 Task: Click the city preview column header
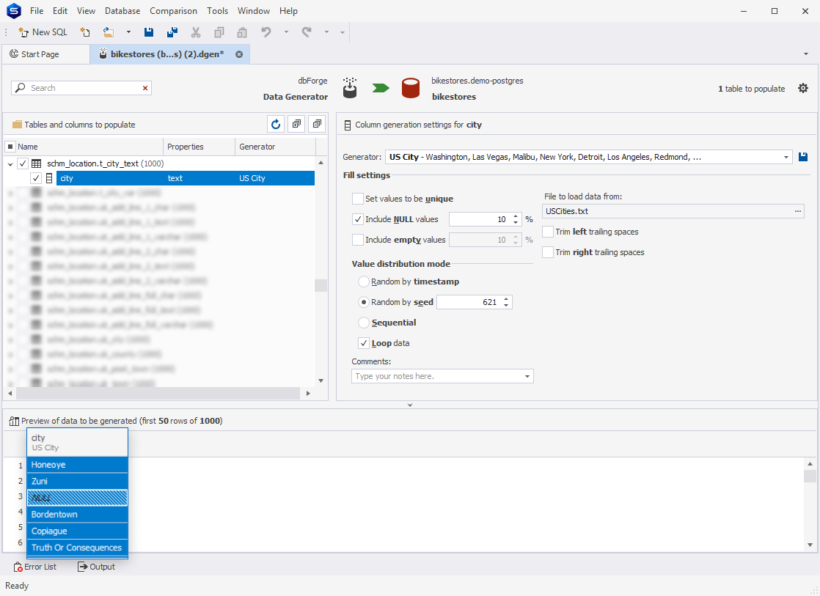coord(78,442)
